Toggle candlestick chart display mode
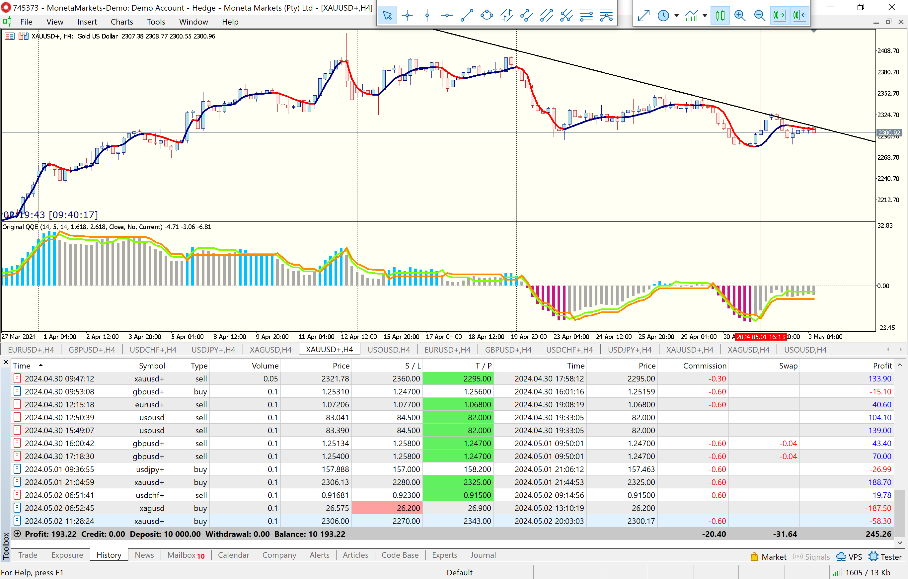 pyautogui.click(x=720, y=16)
